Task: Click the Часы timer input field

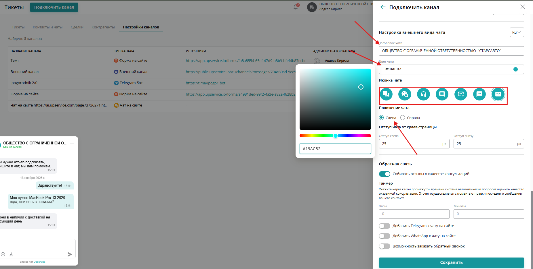Action: coord(414,214)
